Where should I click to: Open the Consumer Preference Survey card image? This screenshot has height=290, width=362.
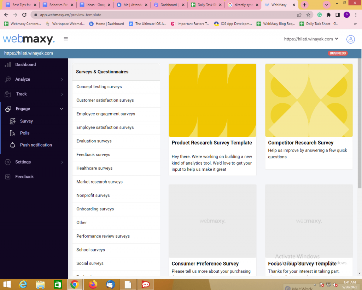212,221
